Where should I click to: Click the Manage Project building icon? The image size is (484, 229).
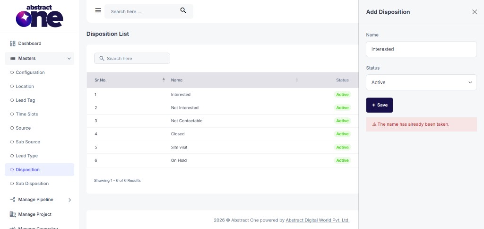(13, 214)
